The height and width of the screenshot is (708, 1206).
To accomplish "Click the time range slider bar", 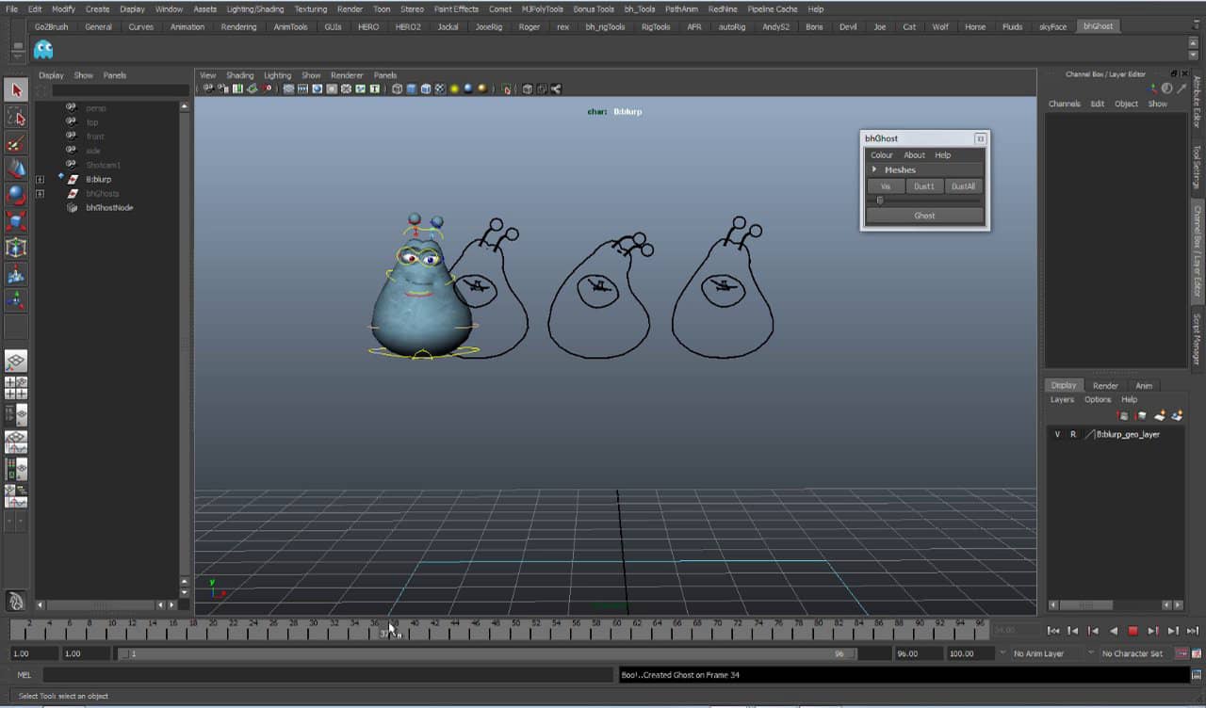I will pos(487,653).
